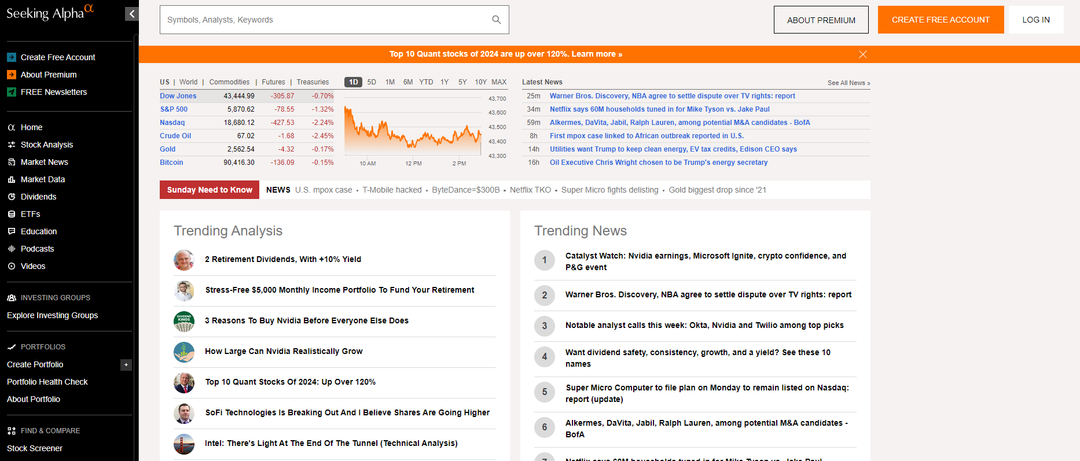The height and width of the screenshot is (461, 1080).
Task: Switch to the Treasuries tab
Action: click(313, 82)
